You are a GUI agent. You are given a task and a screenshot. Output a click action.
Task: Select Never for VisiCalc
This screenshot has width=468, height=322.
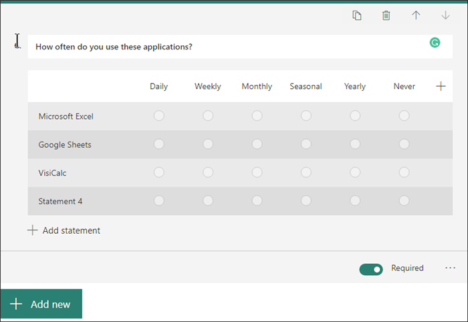tap(404, 172)
